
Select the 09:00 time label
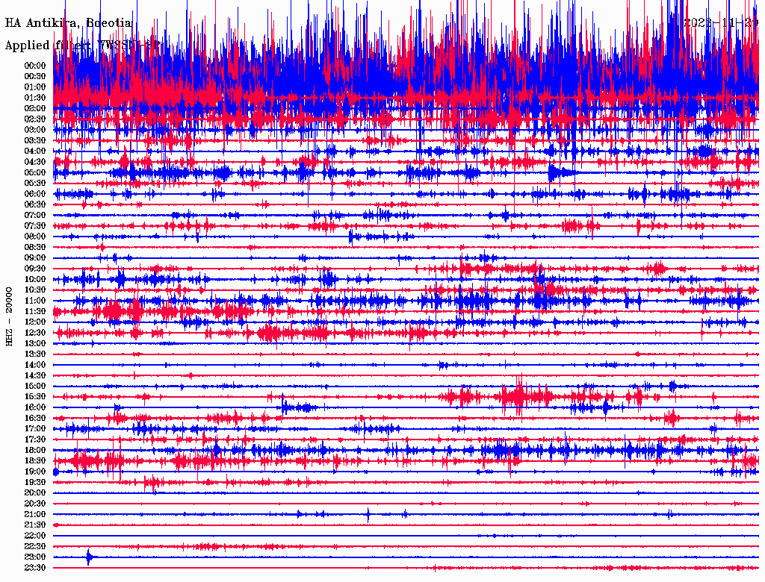35,258
